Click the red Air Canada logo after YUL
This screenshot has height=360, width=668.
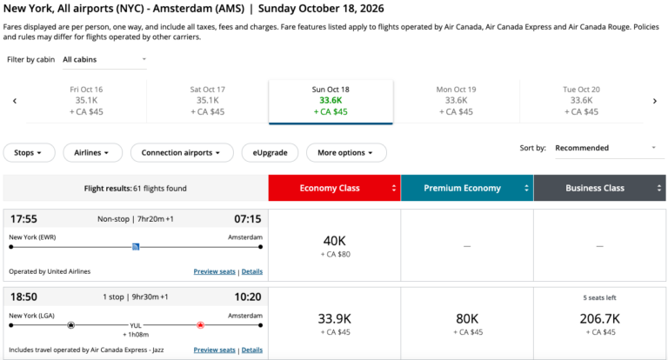201,324
